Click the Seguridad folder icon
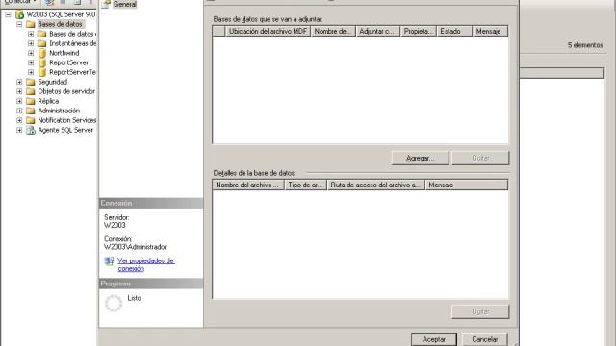The width and height of the screenshot is (616, 346). click(x=31, y=82)
